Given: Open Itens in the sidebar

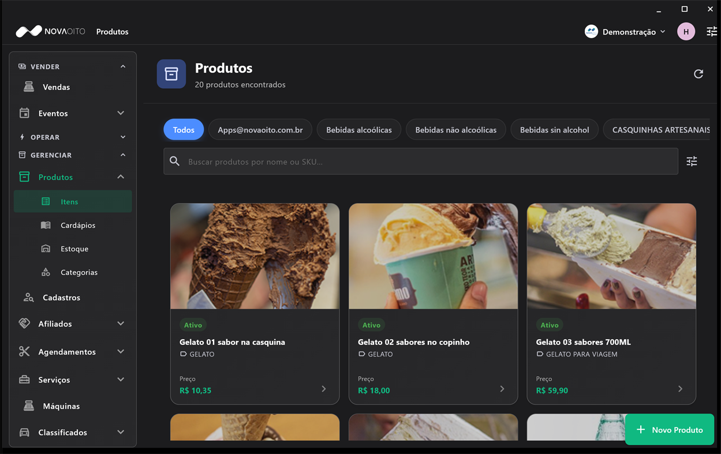Looking at the screenshot, I should pyautogui.click(x=73, y=201).
